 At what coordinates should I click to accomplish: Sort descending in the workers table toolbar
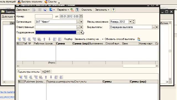point(60,39)
